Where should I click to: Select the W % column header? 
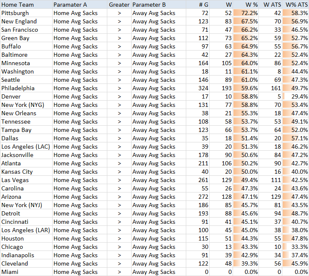pos(246,5)
